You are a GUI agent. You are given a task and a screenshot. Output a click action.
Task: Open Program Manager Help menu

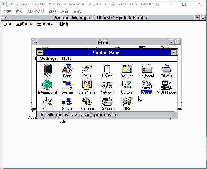coord(64,24)
